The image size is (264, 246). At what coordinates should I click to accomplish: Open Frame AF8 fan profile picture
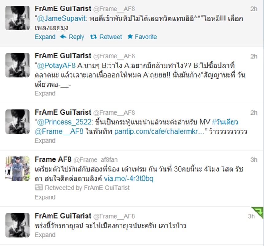pos(17,169)
